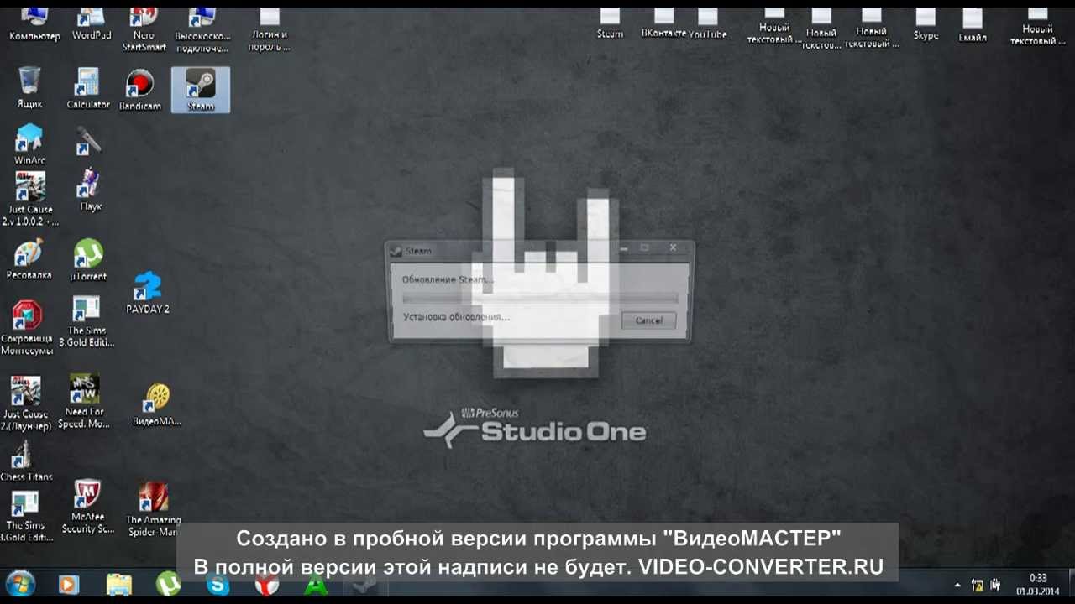Screen dimensions: 1075x604
Task: Show hidden system tray icons arrow
Action: 957,585
